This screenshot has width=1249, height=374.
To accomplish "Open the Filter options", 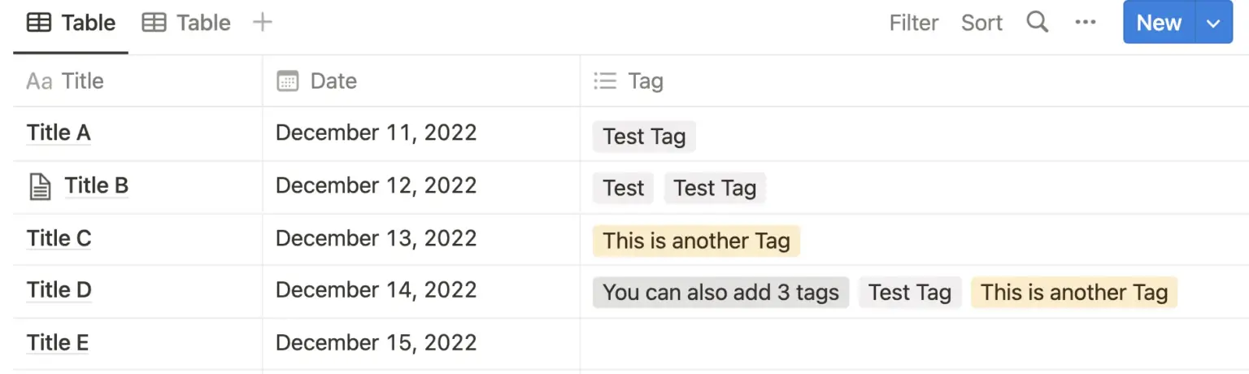I will (x=914, y=23).
